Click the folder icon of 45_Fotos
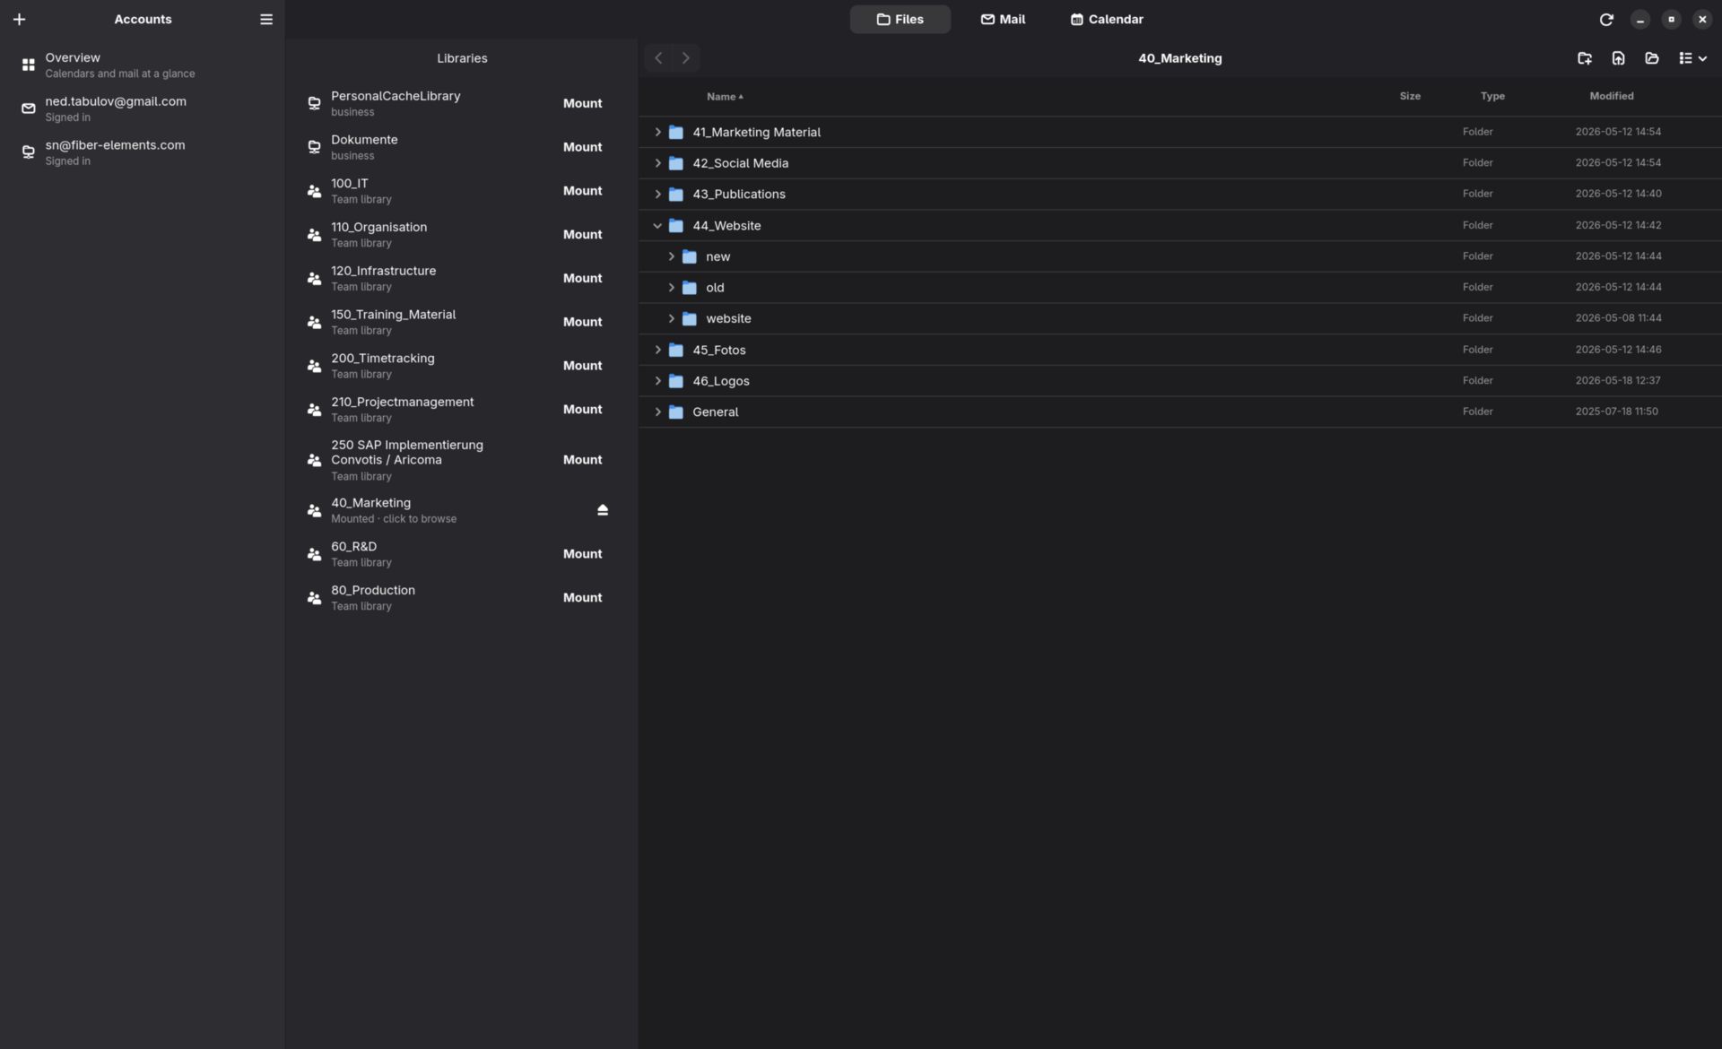1722x1049 pixels. 676,351
